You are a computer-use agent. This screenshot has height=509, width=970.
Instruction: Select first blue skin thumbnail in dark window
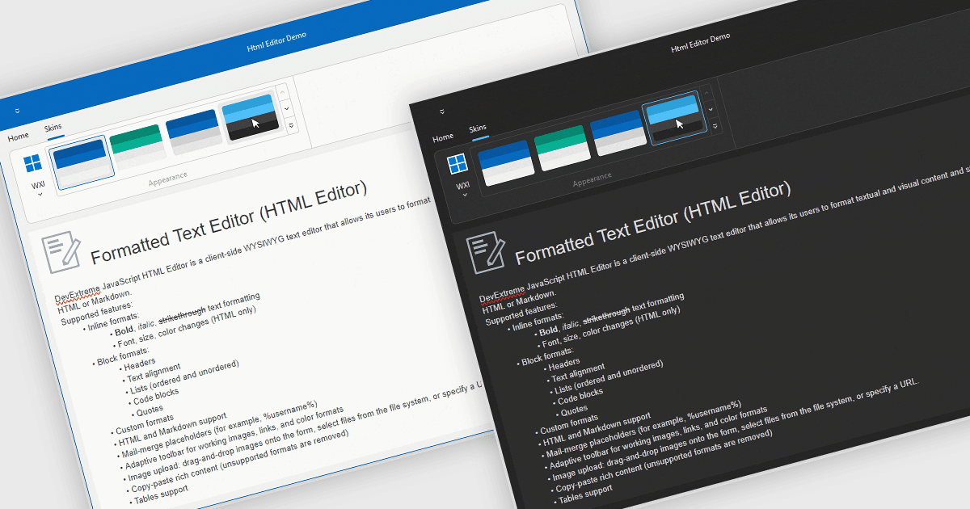505,164
